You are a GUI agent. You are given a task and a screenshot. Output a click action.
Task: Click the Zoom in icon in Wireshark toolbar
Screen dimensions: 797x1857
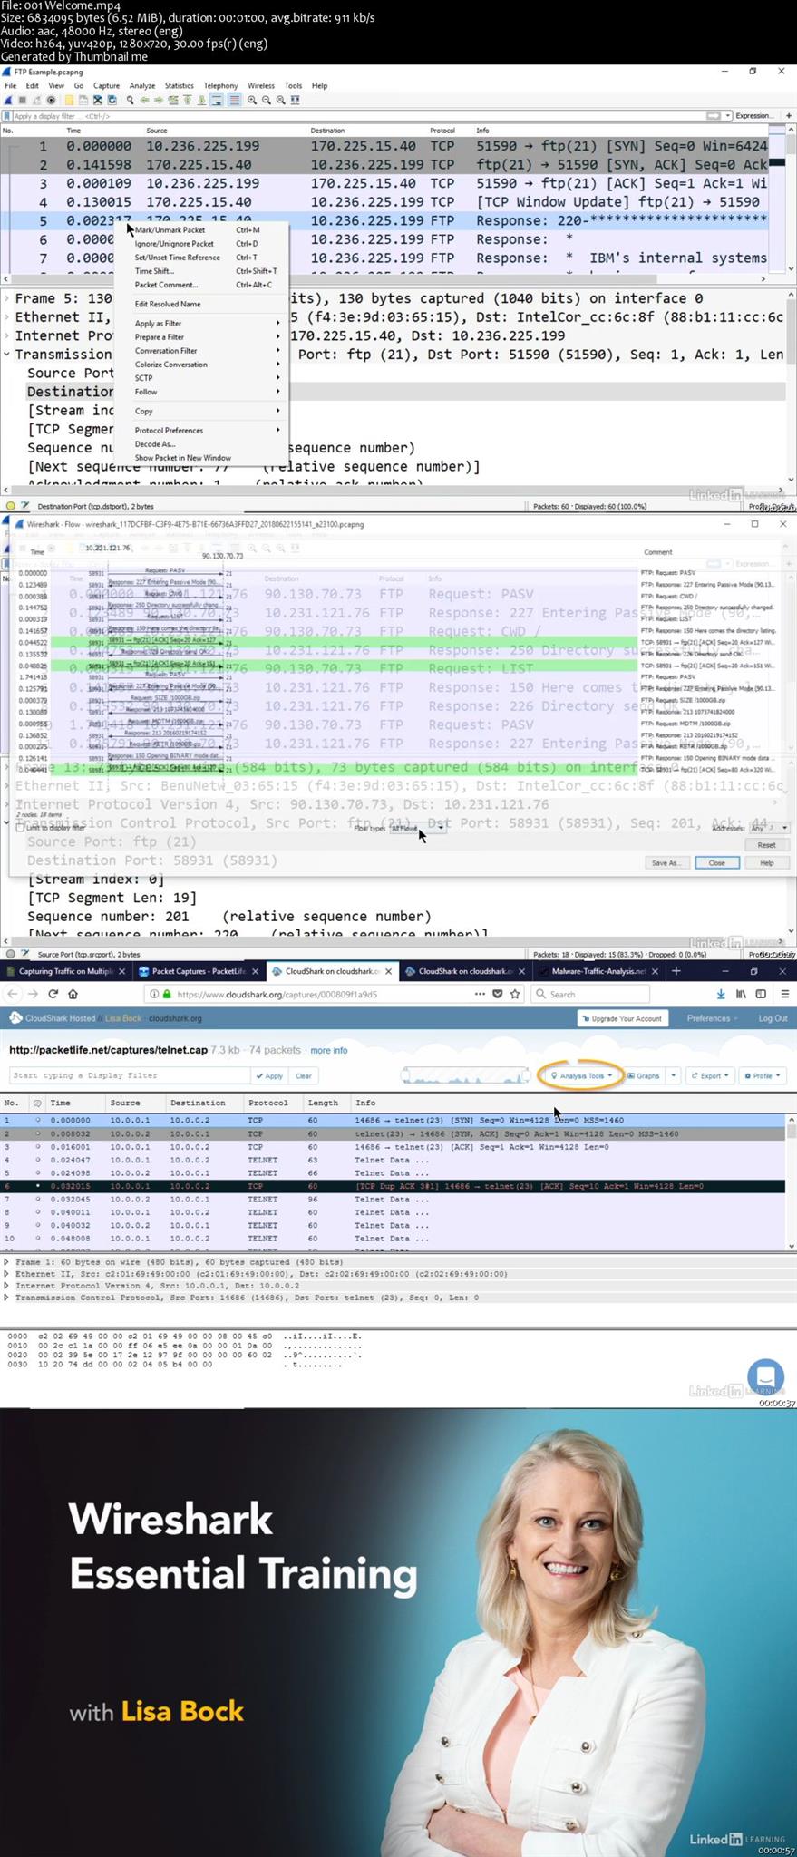pyautogui.click(x=252, y=100)
